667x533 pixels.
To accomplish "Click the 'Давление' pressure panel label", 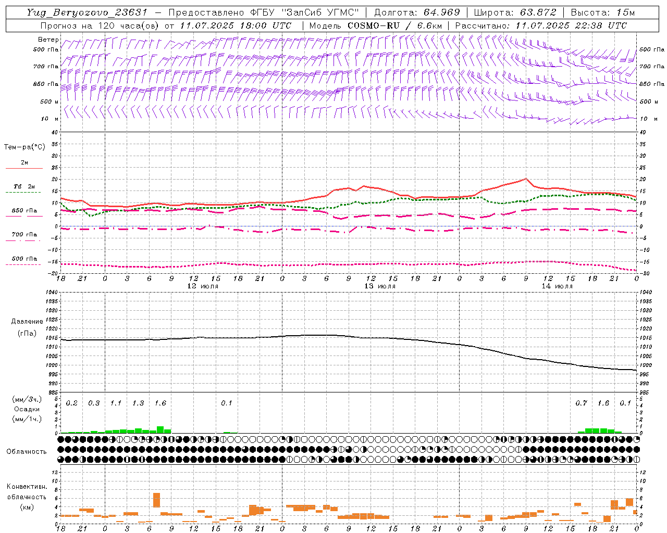I will pyautogui.click(x=27, y=322).
